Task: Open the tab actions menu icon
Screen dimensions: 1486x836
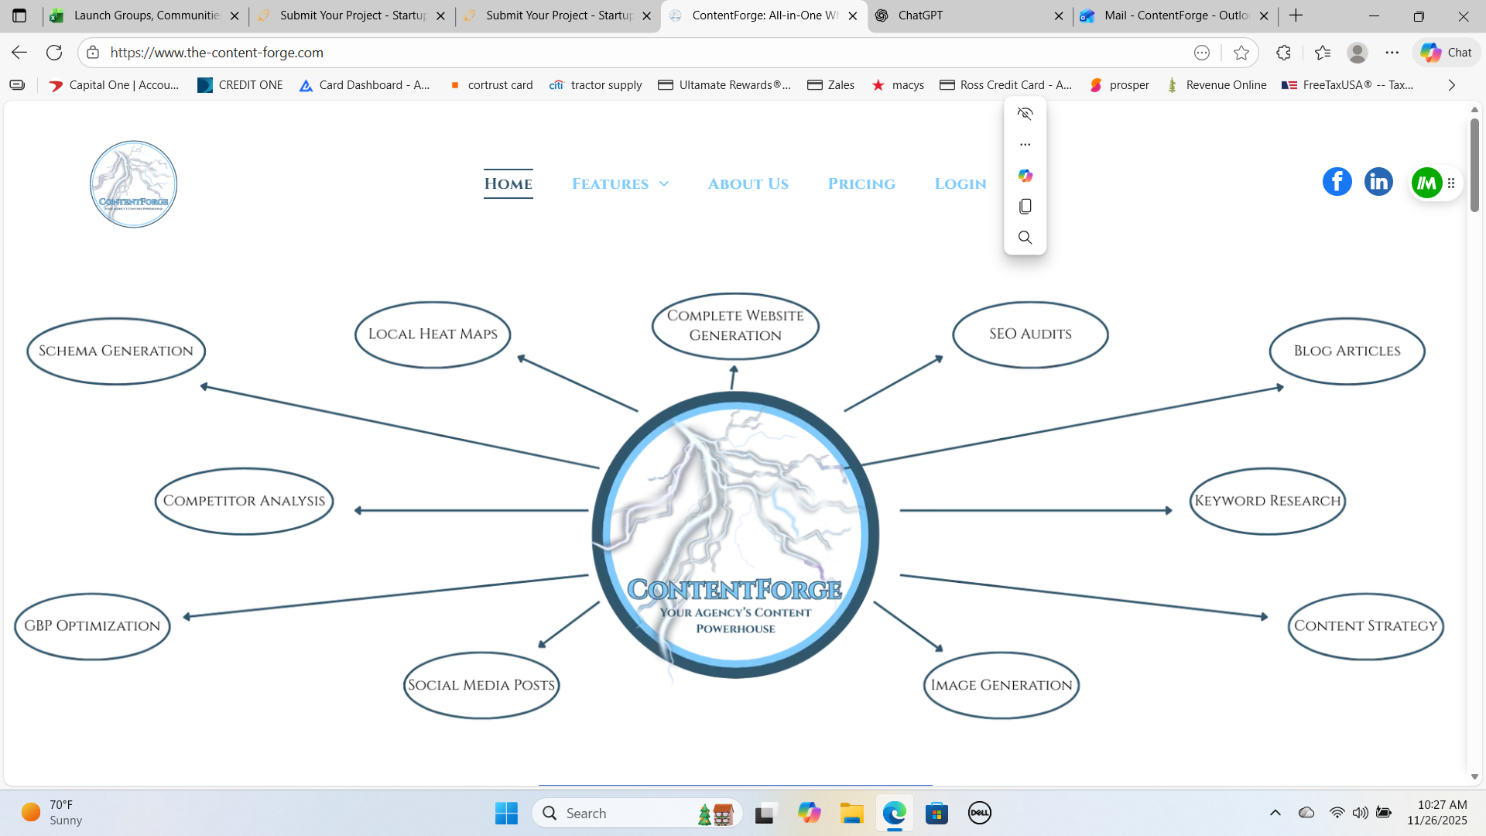Action: [19, 15]
